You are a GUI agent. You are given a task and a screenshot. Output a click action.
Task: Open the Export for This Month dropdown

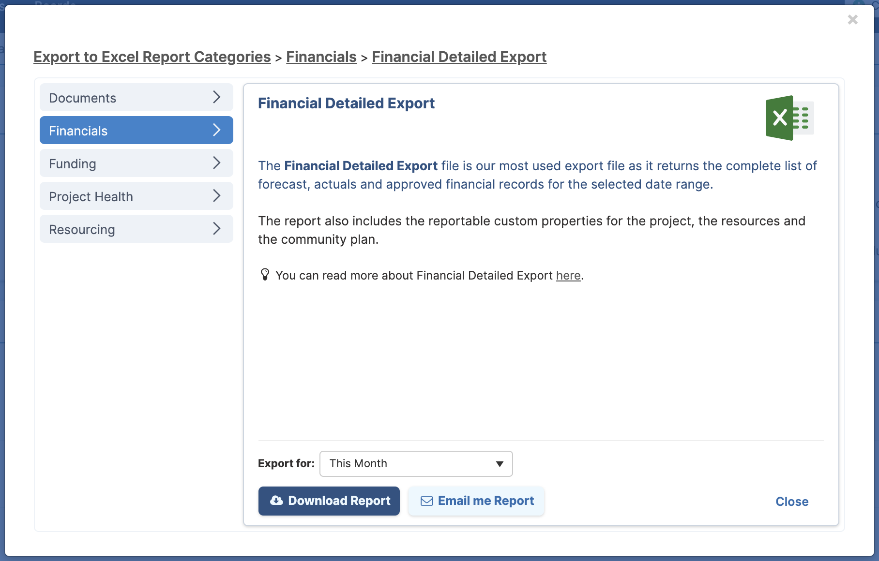coord(416,464)
